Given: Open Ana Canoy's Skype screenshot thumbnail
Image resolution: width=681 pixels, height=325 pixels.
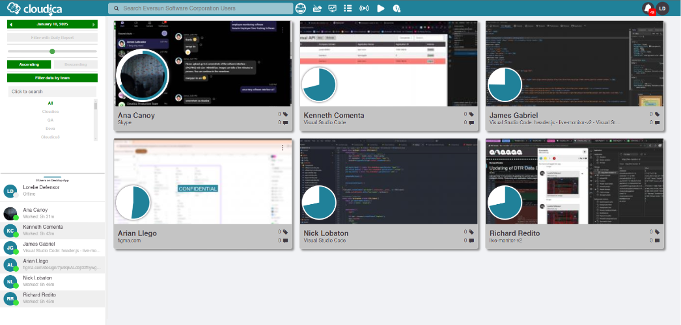Looking at the screenshot, I should (203, 63).
